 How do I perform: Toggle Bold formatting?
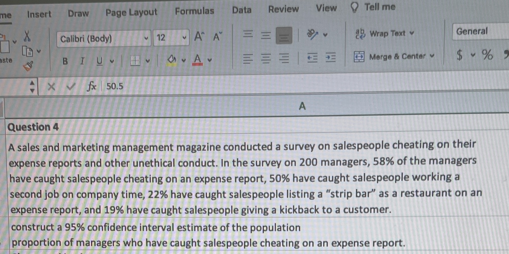(x=65, y=61)
